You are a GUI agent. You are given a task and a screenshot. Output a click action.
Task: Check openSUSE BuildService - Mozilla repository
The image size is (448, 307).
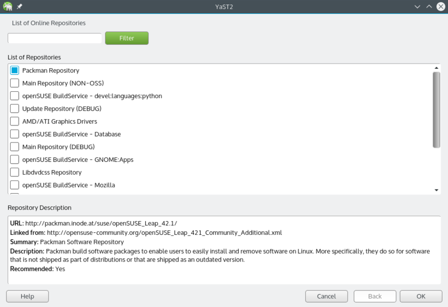[14, 185]
